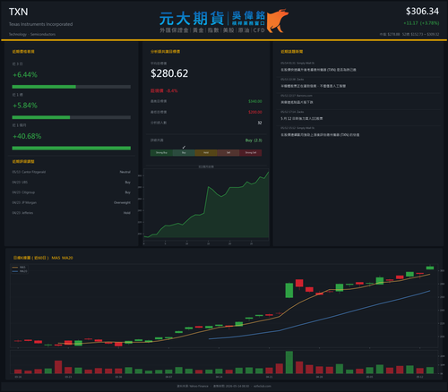The height and width of the screenshot is (392, 448).
Task: Select the TXN ticker symbol
Action: pos(19,12)
